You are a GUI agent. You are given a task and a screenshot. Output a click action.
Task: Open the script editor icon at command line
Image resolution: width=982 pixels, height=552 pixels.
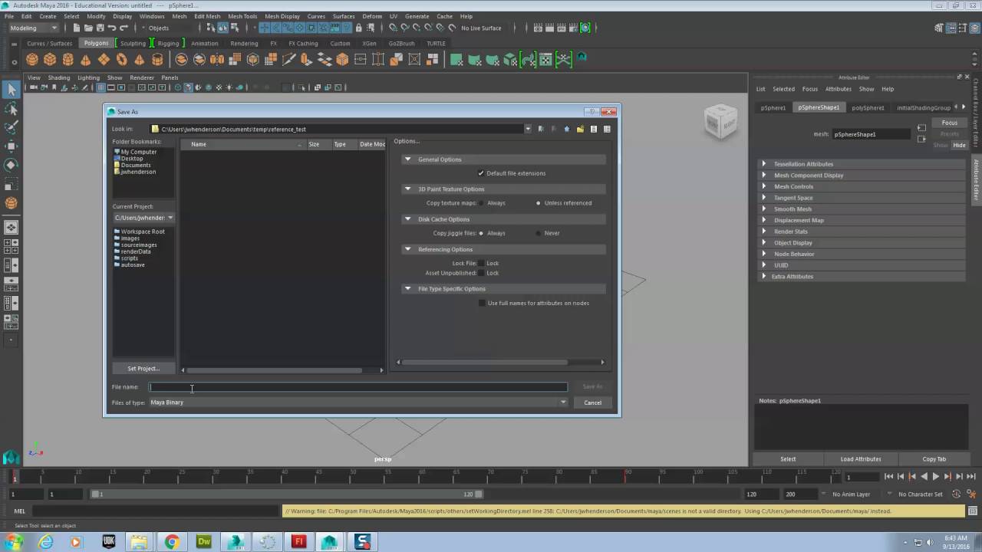[974, 511]
